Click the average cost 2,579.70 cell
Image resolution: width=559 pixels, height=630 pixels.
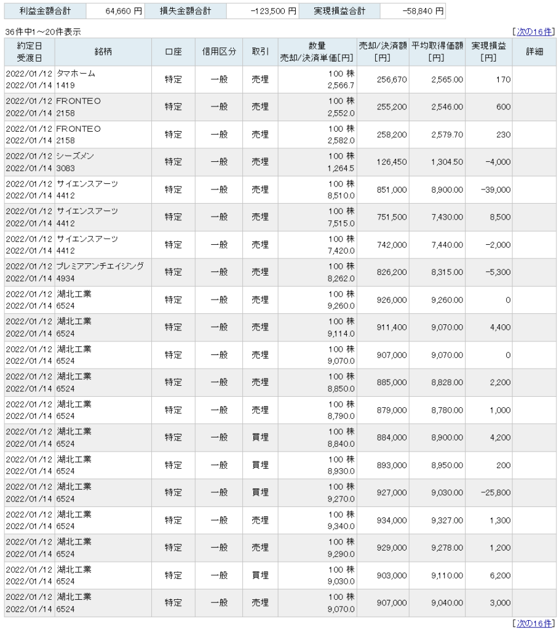coord(437,135)
